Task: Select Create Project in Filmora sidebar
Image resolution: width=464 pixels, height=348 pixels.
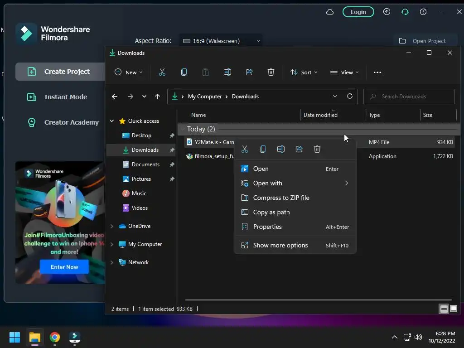Action: (x=60, y=72)
